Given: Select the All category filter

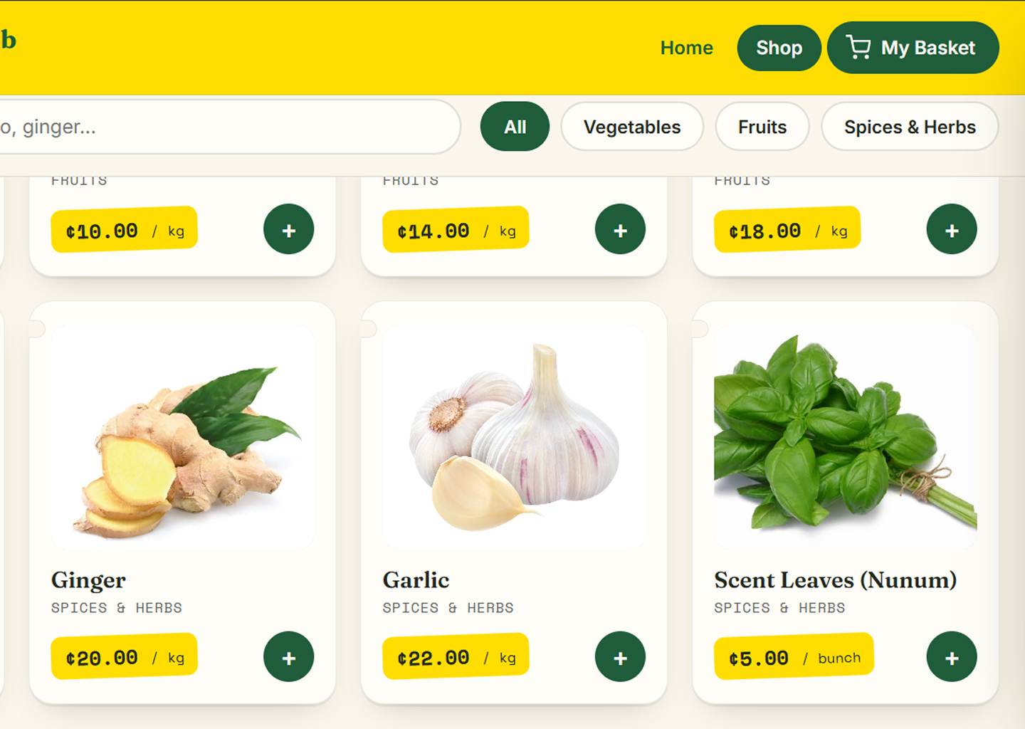Looking at the screenshot, I should click(515, 127).
